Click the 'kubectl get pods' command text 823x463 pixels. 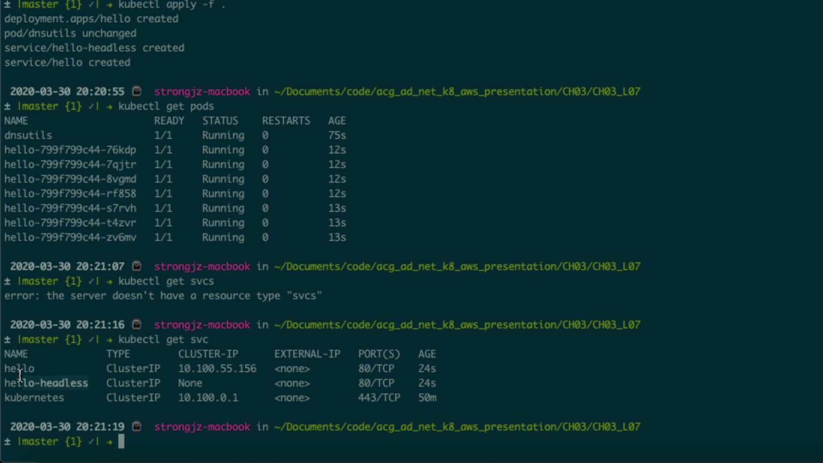click(x=166, y=106)
